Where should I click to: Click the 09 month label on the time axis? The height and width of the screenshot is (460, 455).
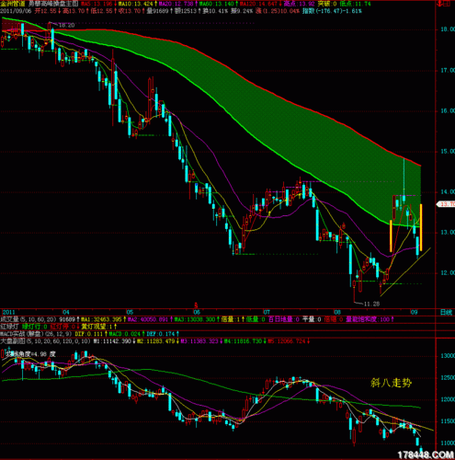[414, 312]
